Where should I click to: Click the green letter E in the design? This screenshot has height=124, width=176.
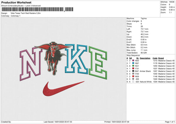click(98, 63)
